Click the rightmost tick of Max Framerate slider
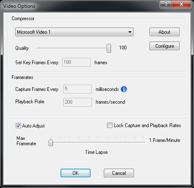This screenshot has width=194, height=188. (x=143, y=137)
